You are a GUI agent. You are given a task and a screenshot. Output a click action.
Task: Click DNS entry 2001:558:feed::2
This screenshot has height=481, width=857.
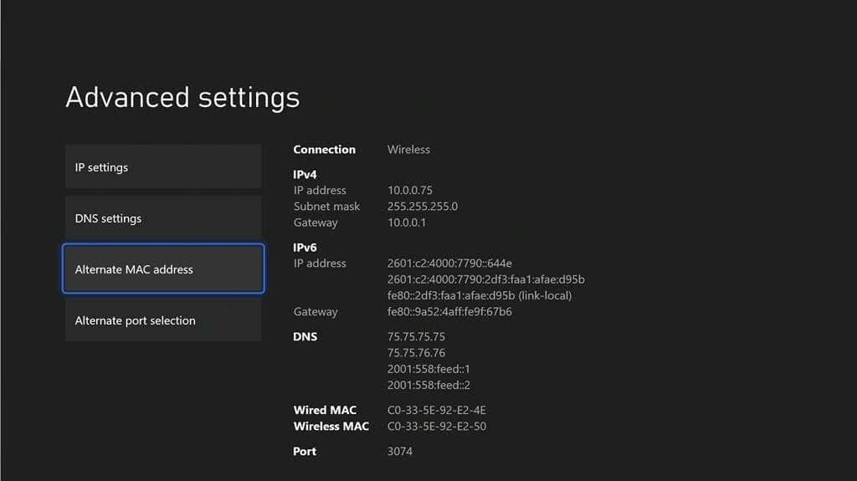[x=428, y=385]
